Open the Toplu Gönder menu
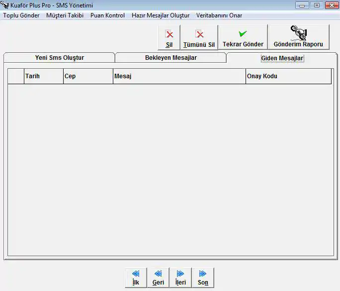 tap(21, 15)
